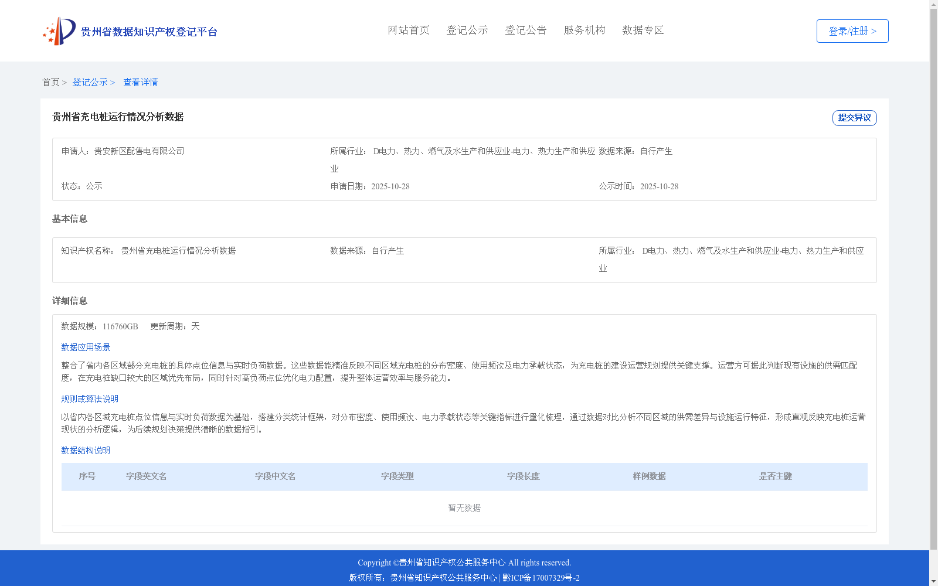This screenshot has width=938, height=586.
Task: Open the 数据专区 navigation menu
Action: pyautogui.click(x=642, y=30)
